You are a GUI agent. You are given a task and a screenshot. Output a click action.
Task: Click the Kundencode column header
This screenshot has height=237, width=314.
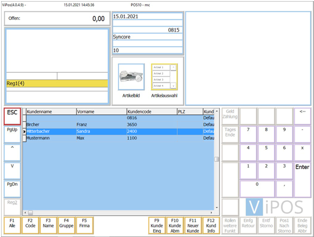click(x=152, y=112)
